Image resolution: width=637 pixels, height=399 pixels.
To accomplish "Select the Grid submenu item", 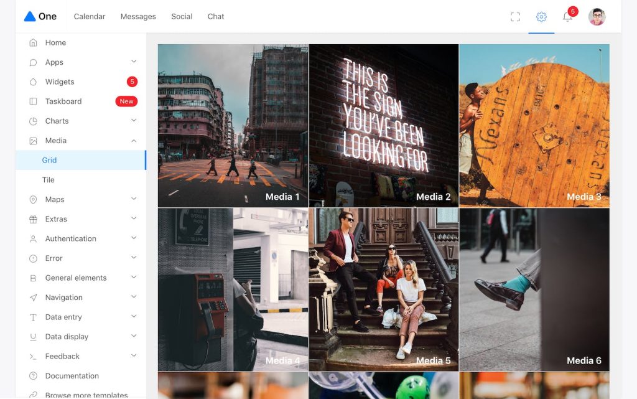I will (x=81, y=160).
